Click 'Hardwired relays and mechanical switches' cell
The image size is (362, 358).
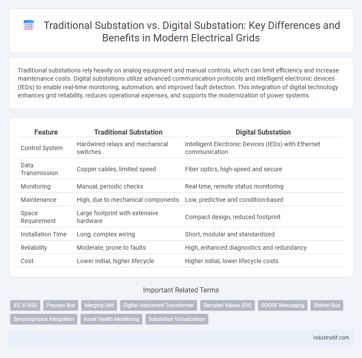tap(128, 148)
